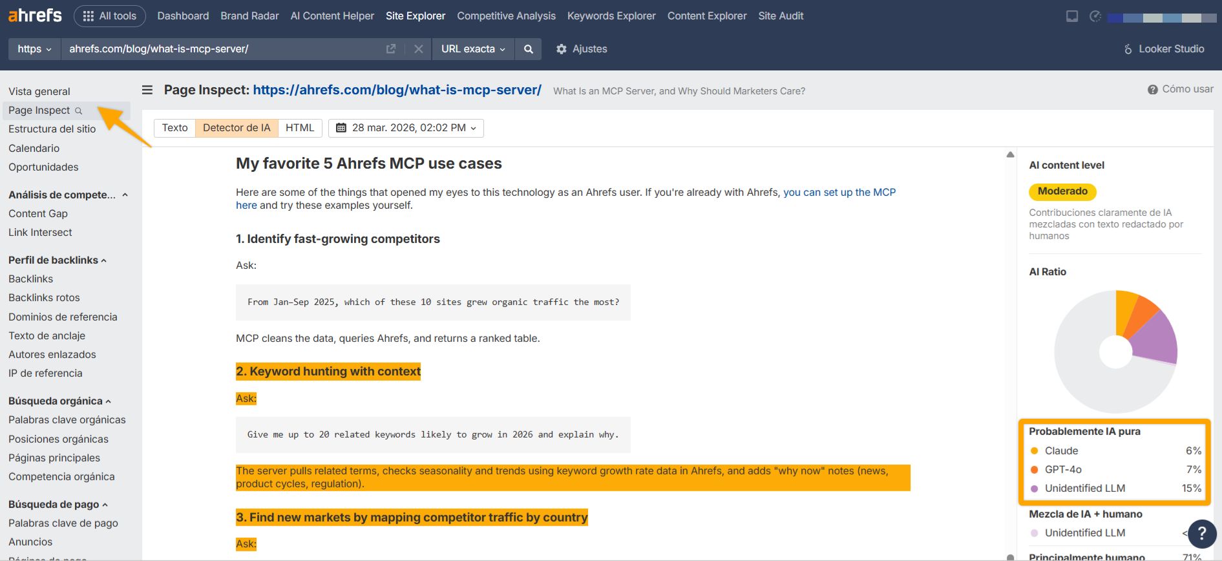Switch to Texto tab
The width and height of the screenshot is (1222, 561).
click(x=174, y=128)
